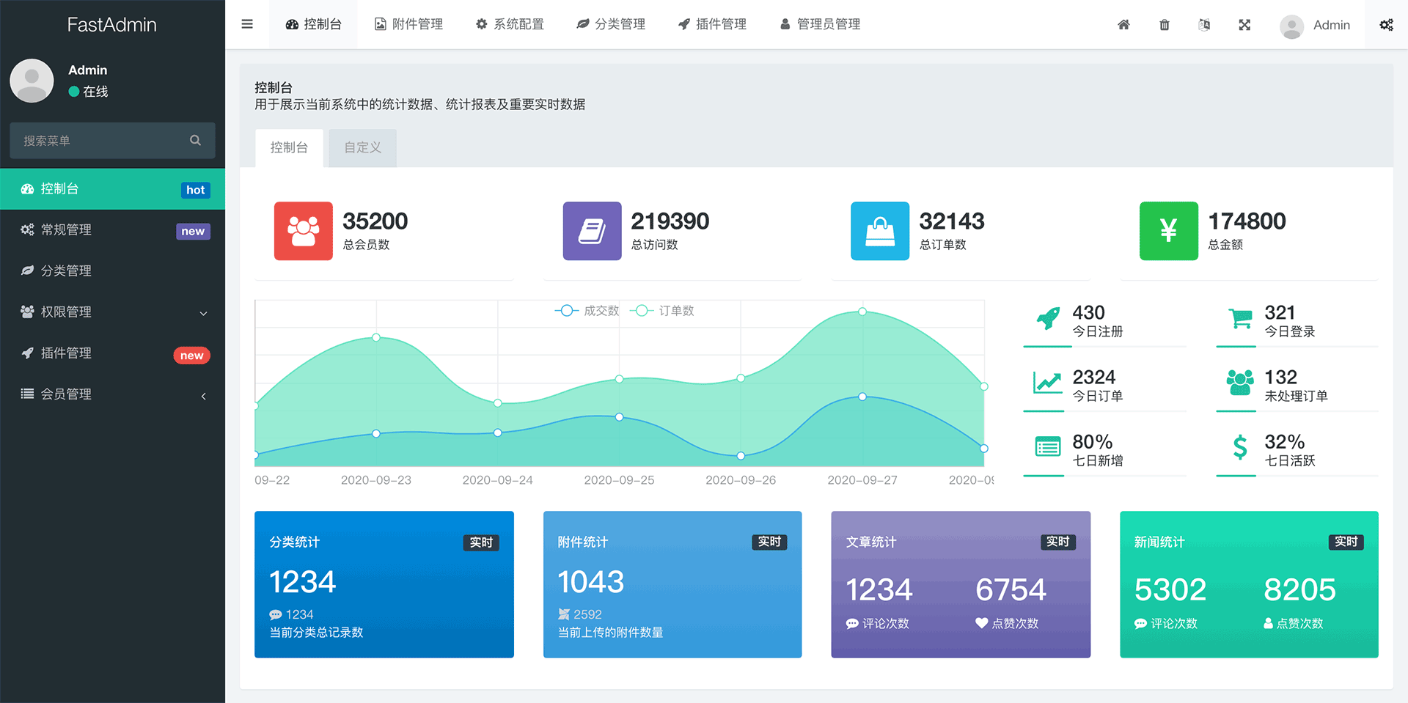Screen dimensions: 1408x703
Task: Toggle the 订单数 series in chart legend
Action: coord(662,311)
